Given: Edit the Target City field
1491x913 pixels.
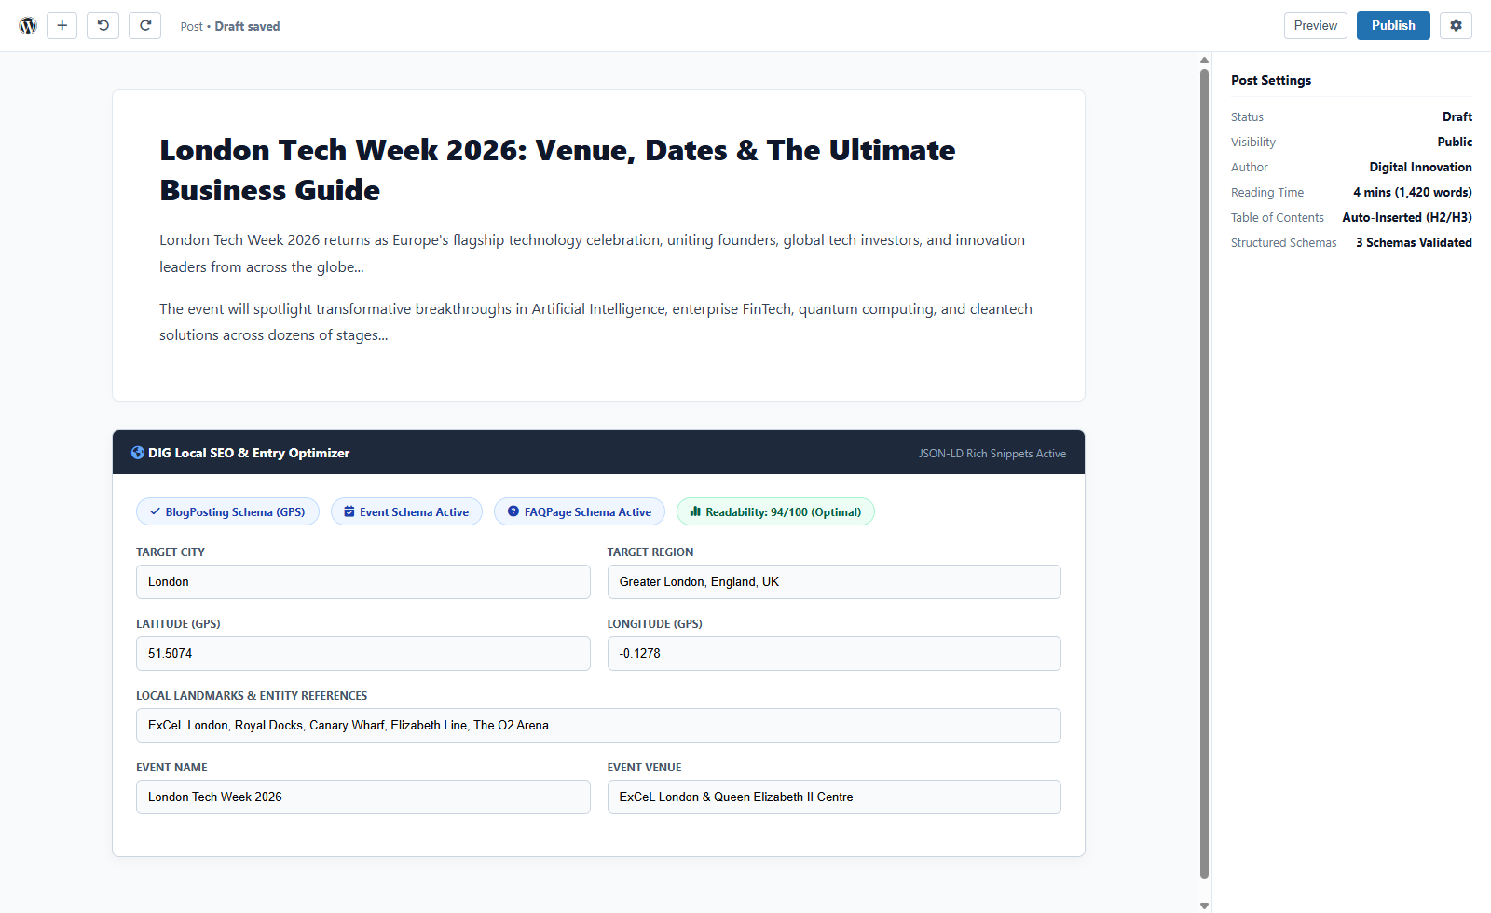Looking at the screenshot, I should point(363,581).
